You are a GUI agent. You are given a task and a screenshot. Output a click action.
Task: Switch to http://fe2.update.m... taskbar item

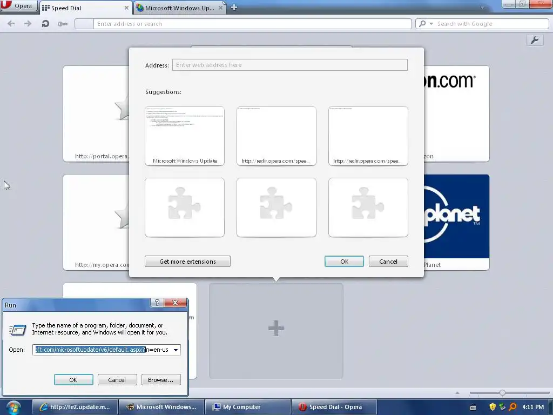(x=75, y=407)
